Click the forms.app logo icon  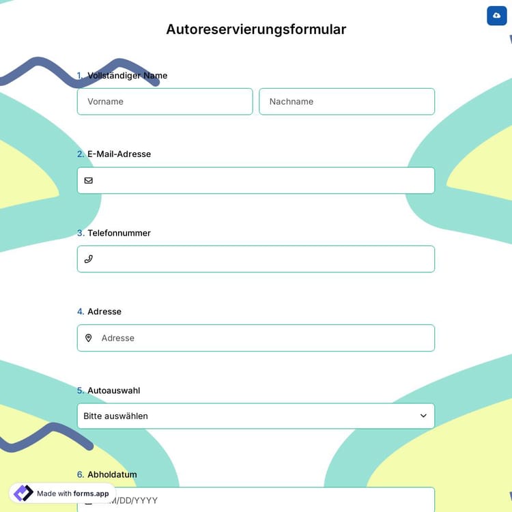pyautogui.click(x=23, y=493)
